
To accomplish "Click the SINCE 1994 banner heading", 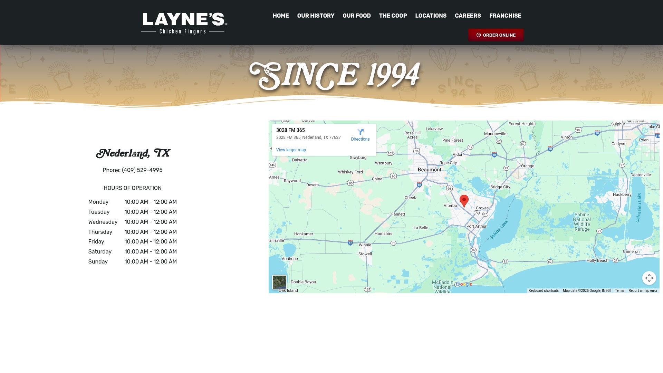I will click(334, 76).
